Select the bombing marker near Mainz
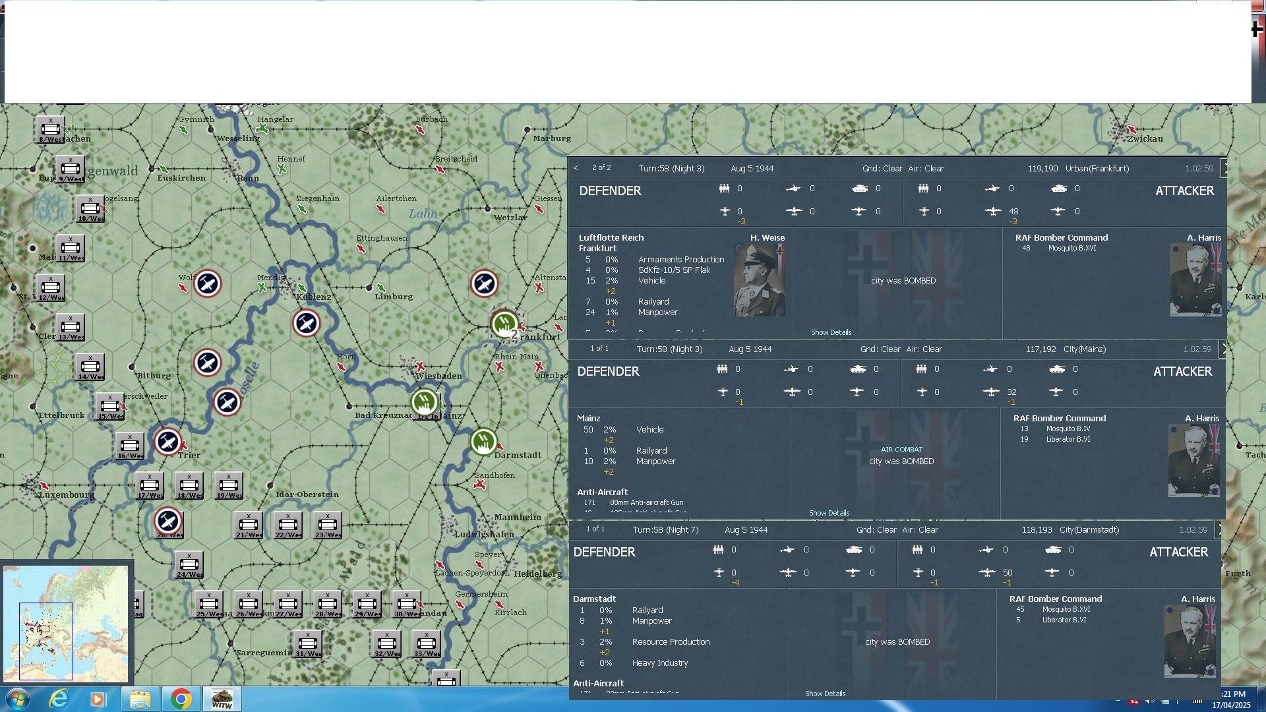The image size is (1266, 712). point(424,401)
